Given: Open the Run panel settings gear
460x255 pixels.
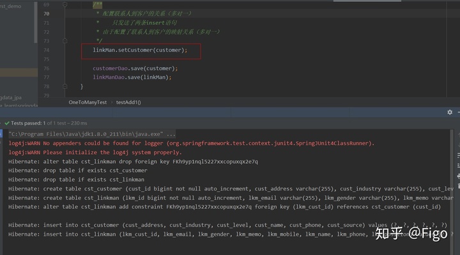Looking at the screenshot, I should [x=450, y=112].
